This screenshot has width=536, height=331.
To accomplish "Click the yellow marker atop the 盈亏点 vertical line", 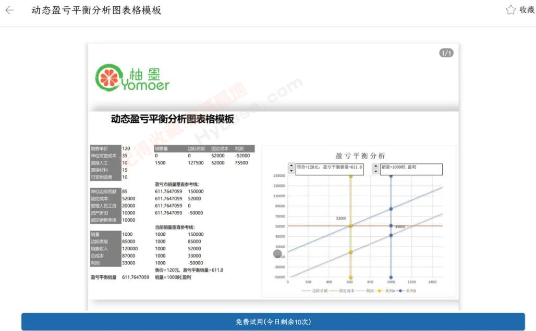I will click(351, 176).
